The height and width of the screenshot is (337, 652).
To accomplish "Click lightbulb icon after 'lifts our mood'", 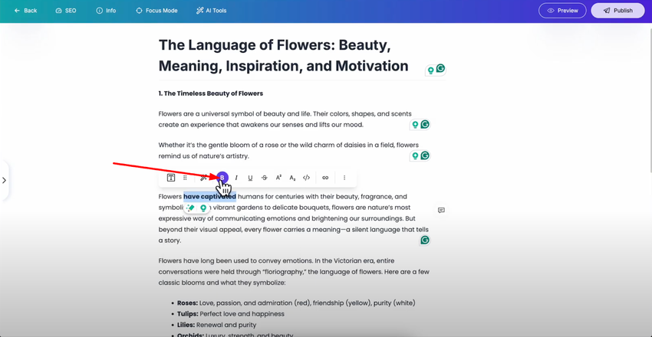I will pos(414,125).
